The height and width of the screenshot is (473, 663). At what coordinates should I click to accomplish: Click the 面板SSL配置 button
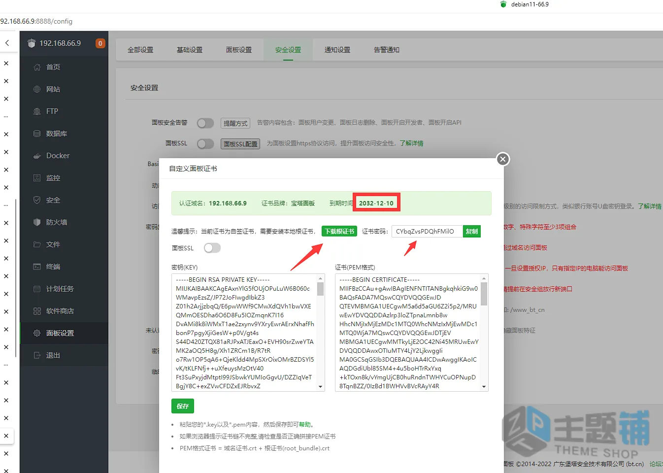click(x=240, y=144)
